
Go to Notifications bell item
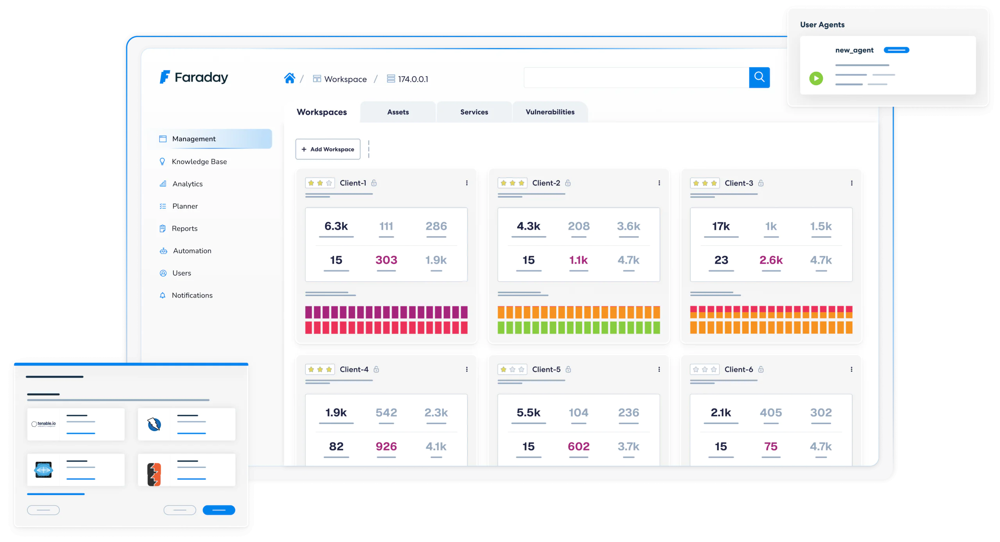pyautogui.click(x=192, y=295)
